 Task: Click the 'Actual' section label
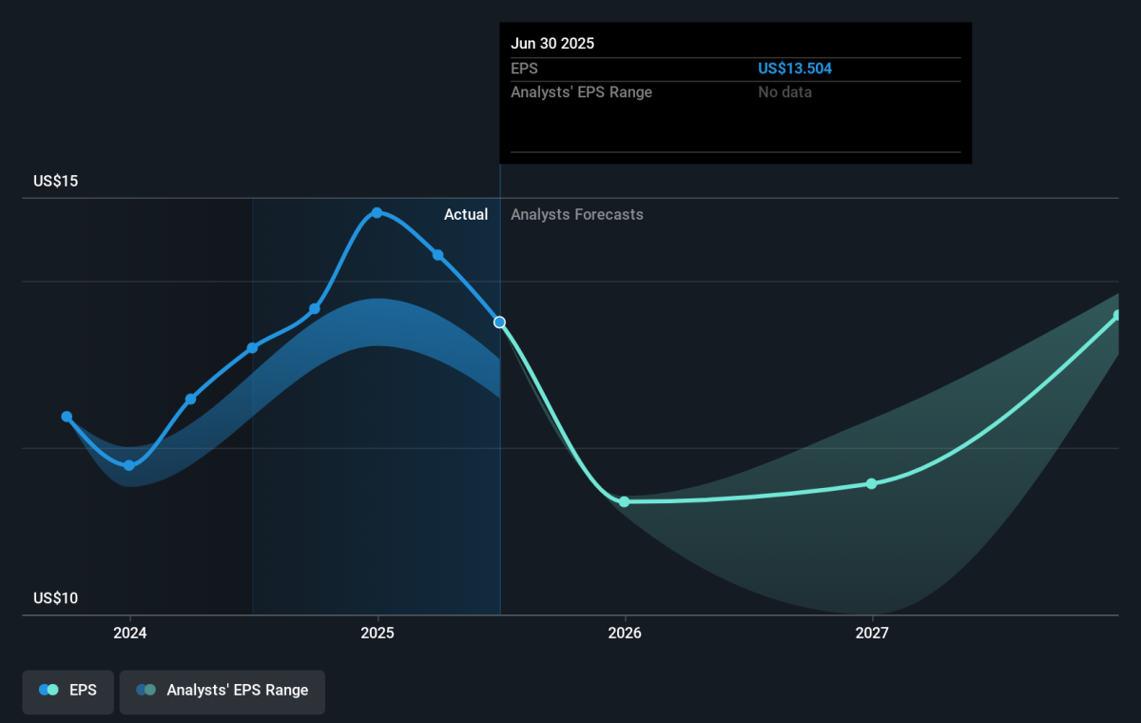tap(466, 215)
